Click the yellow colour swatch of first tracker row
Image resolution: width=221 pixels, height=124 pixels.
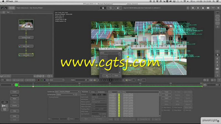click(x=119, y=94)
